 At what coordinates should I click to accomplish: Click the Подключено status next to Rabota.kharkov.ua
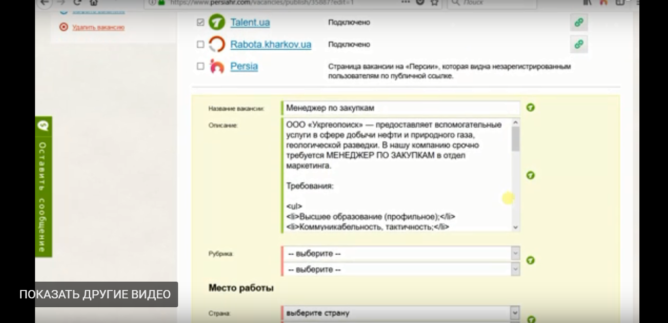click(x=349, y=44)
